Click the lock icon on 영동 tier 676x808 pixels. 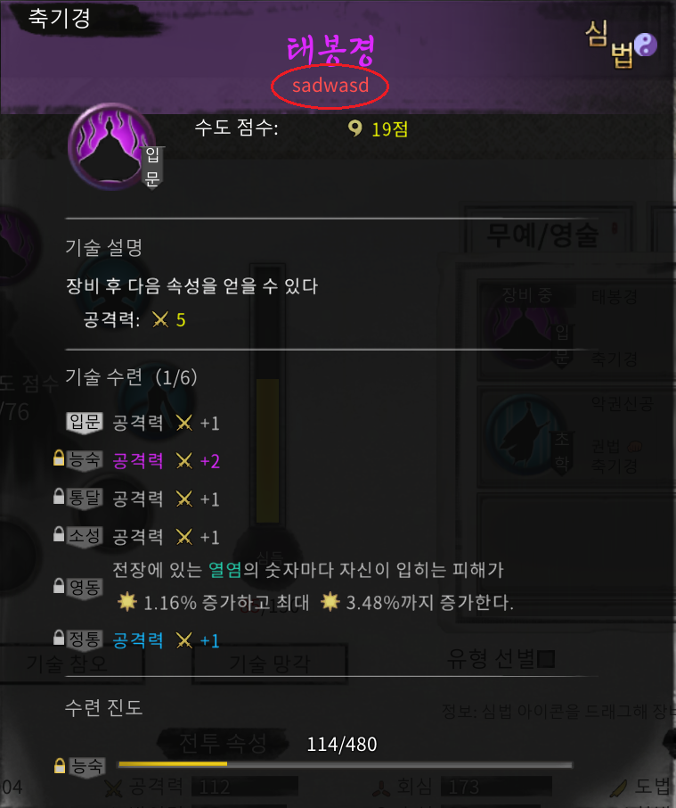(59, 586)
